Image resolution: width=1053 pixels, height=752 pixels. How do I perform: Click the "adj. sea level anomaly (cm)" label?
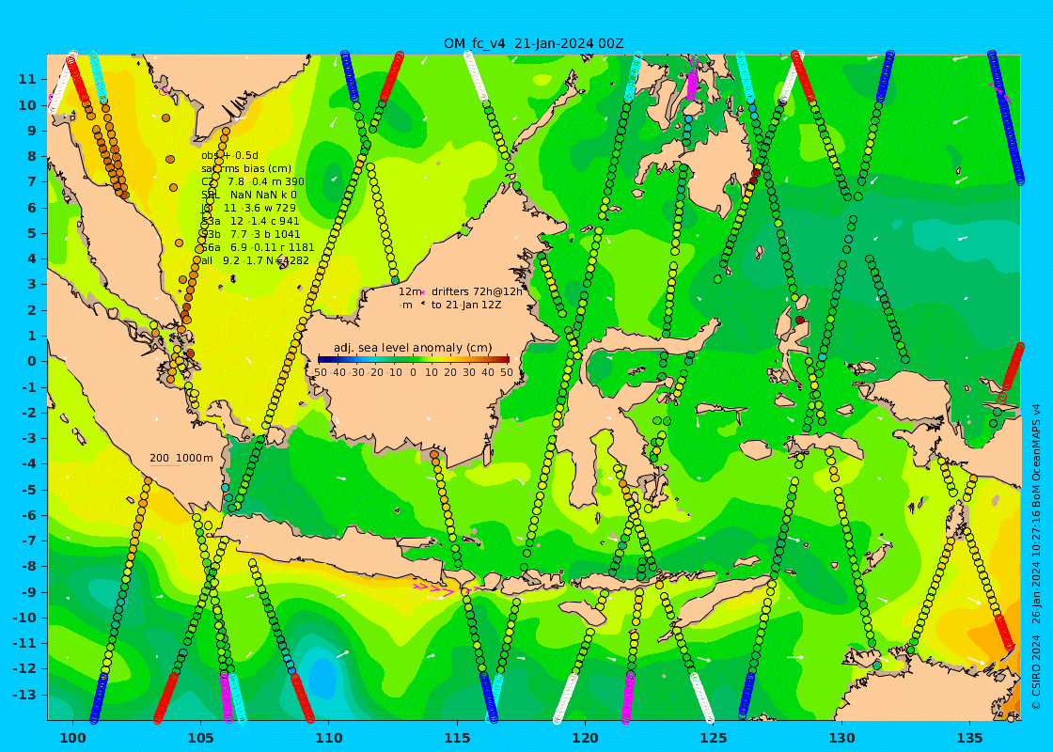413,348
